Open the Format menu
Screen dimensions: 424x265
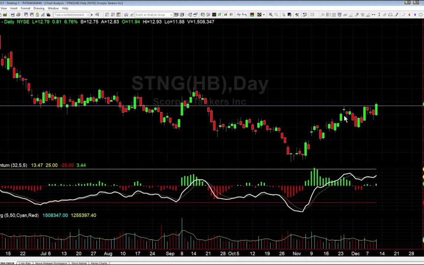point(25,8)
